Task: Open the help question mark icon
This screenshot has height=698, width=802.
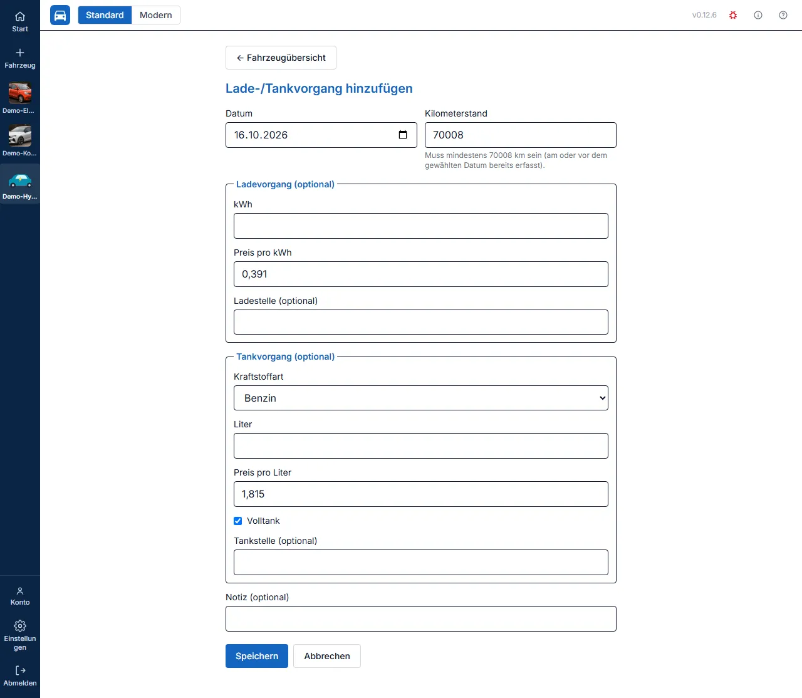Action: coord(783,15)
